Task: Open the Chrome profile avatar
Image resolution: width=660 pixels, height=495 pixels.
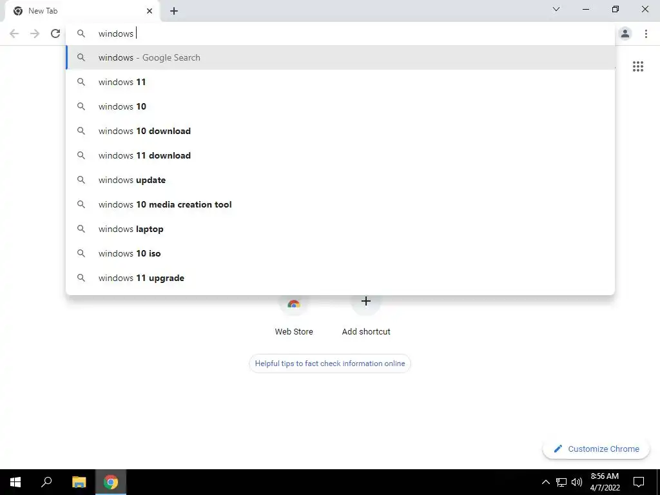Action: 625,34
